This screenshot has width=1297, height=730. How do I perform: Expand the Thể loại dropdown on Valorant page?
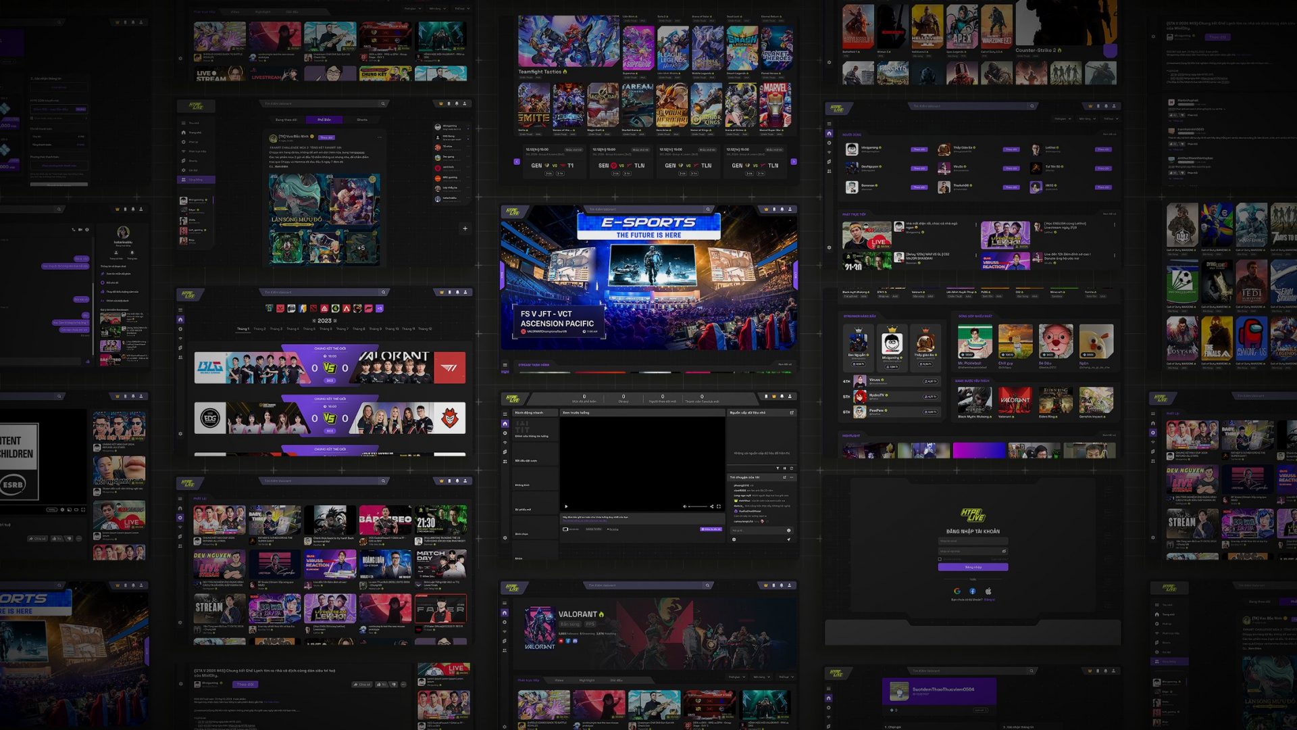click(x=786, y=677)
